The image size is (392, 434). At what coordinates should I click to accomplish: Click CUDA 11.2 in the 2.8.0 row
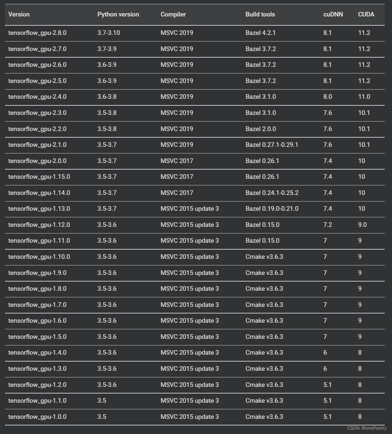pyautogui.click(x=364, y=33)
